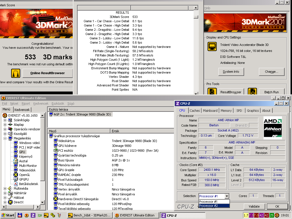Click the Számítógép computer icon in tree
This screenshot has width=292, height=219.
[10, 120]
